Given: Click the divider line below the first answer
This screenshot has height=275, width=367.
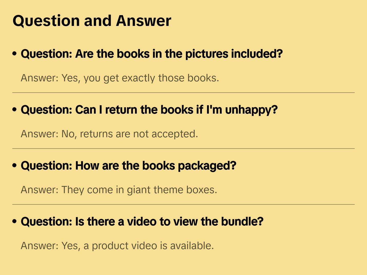Looking at the screenshot, I should click(x=183, y=93).
